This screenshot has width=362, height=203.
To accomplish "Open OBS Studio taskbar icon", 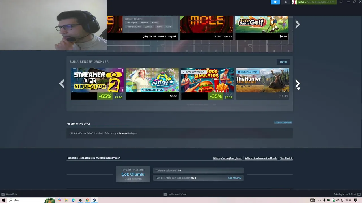I will [80, 200].
